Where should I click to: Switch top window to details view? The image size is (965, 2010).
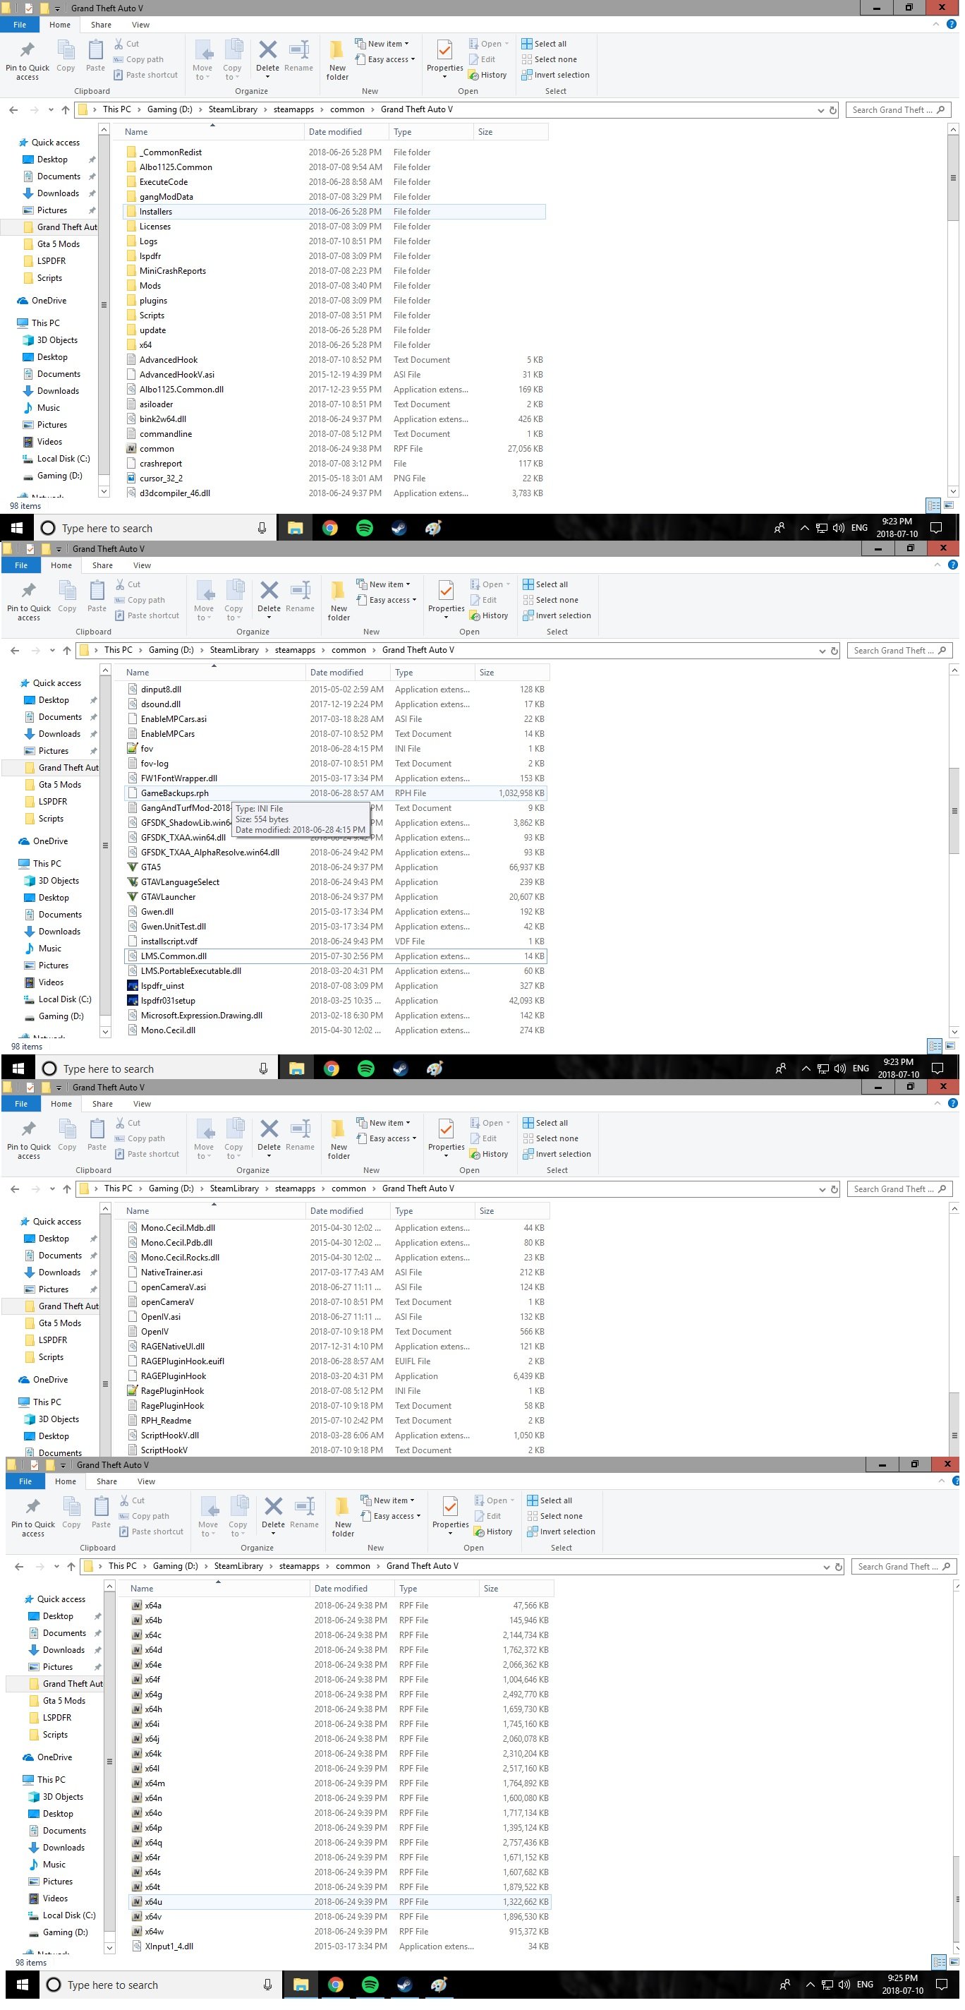934,505
